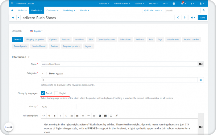Open the currency dollar dropdown
Image resolution: width=216 pixels, height=135 pixels.
click(x=193, y=4)
